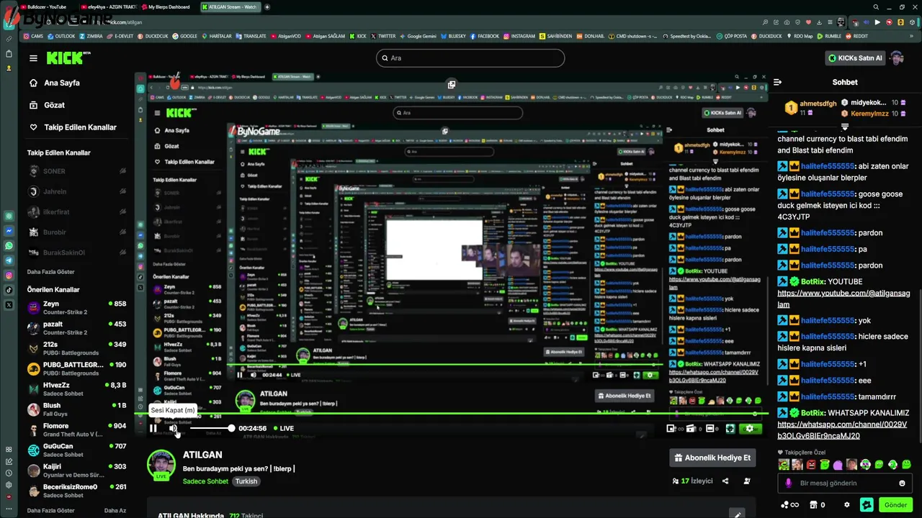Image resolution: width=922 pixels, height=518 pixels.
Task: Open a new browser tab
Action: [267, 7]
